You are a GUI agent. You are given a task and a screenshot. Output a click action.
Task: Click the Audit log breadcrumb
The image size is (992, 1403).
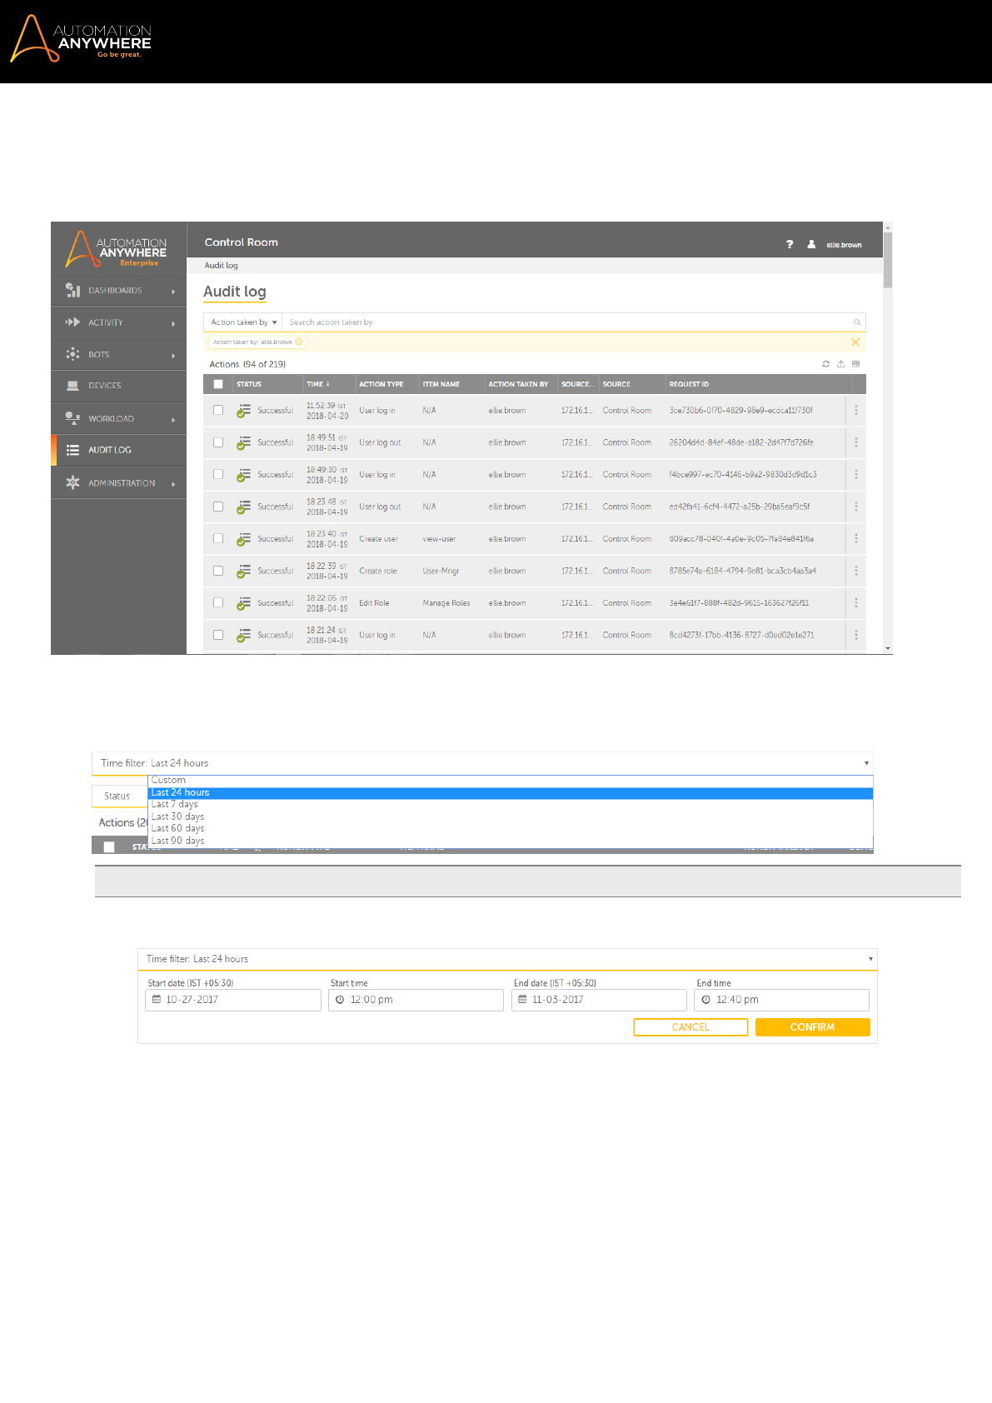222,266
